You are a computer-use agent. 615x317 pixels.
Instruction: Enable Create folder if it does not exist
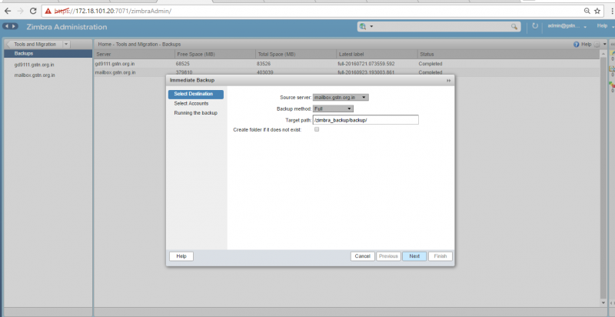317,129
